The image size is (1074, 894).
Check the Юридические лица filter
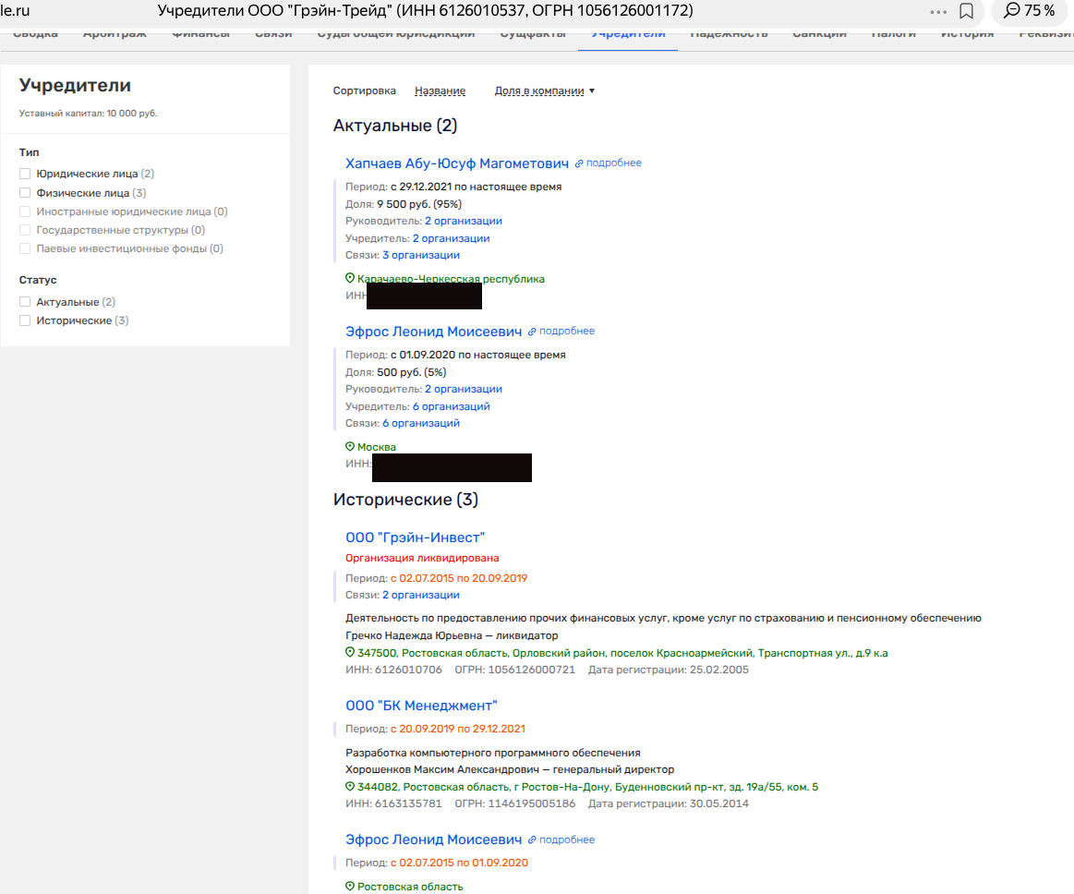[x=25, y=174]
